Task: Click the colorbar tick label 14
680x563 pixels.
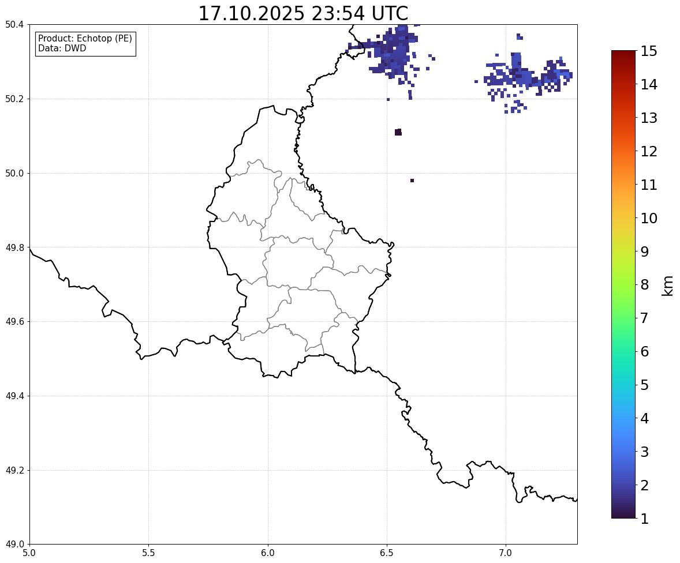Action: [649, 85]
